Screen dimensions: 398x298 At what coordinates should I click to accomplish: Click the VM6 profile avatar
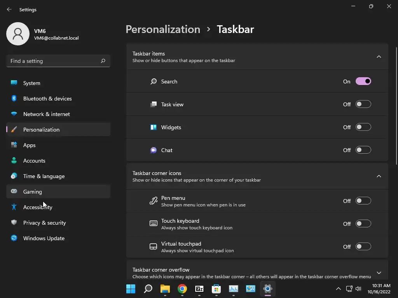click(x=18, y=34)
